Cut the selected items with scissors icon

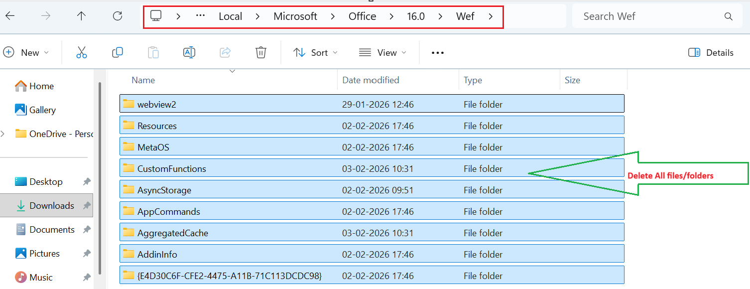[x=82, y=52]
